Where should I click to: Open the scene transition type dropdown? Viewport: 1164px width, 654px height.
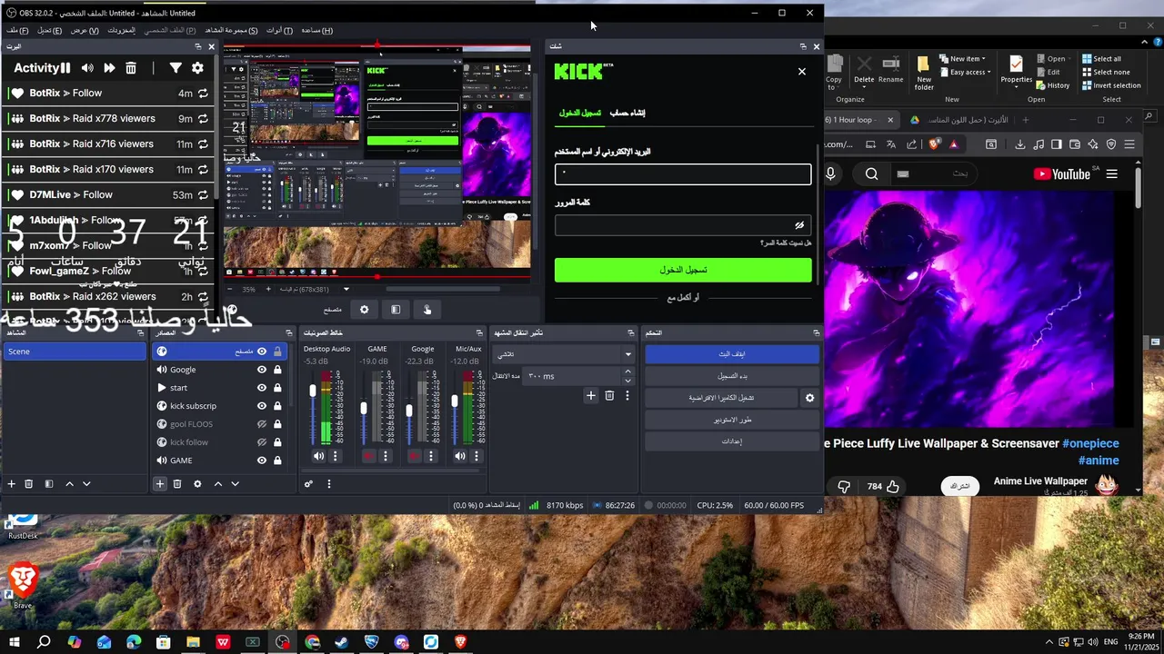click(x=563, y=354)
